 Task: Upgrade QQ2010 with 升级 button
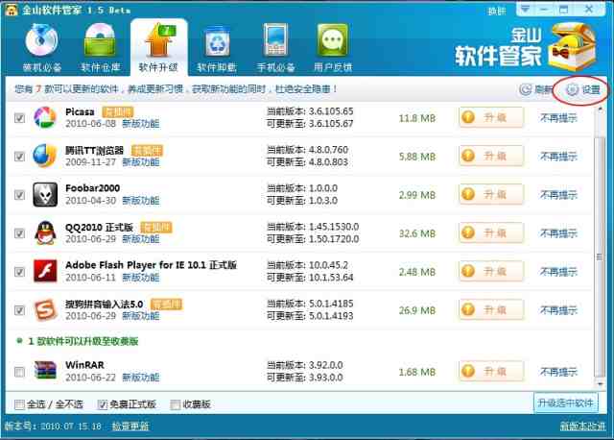click(x=491, y=232)
